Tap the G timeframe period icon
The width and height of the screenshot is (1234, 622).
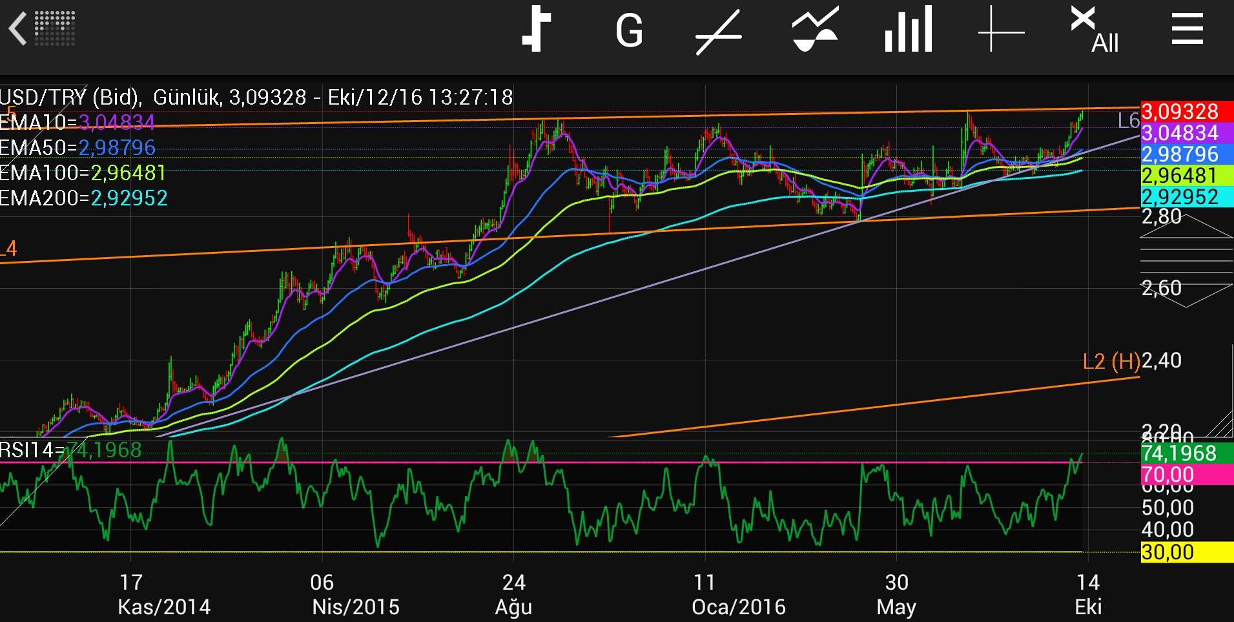[628, 31]
